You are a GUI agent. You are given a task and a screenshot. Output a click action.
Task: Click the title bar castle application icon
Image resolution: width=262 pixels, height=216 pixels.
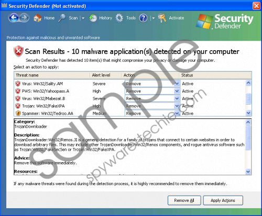(4, 5)
